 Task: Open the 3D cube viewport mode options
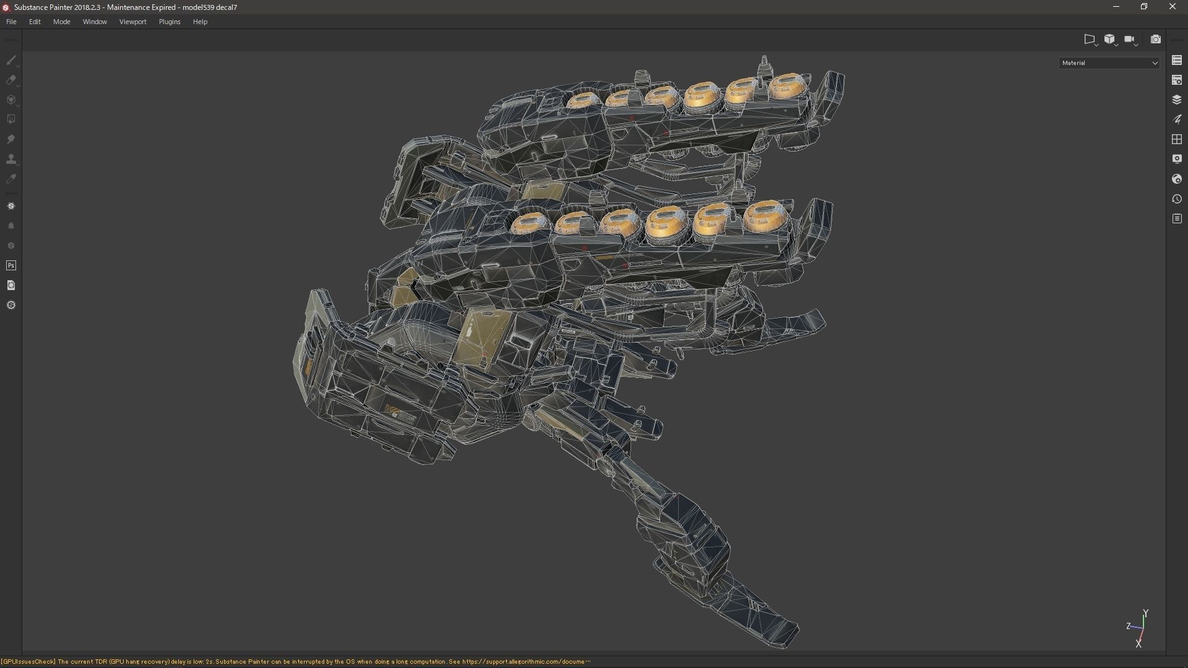(1110, 40)
